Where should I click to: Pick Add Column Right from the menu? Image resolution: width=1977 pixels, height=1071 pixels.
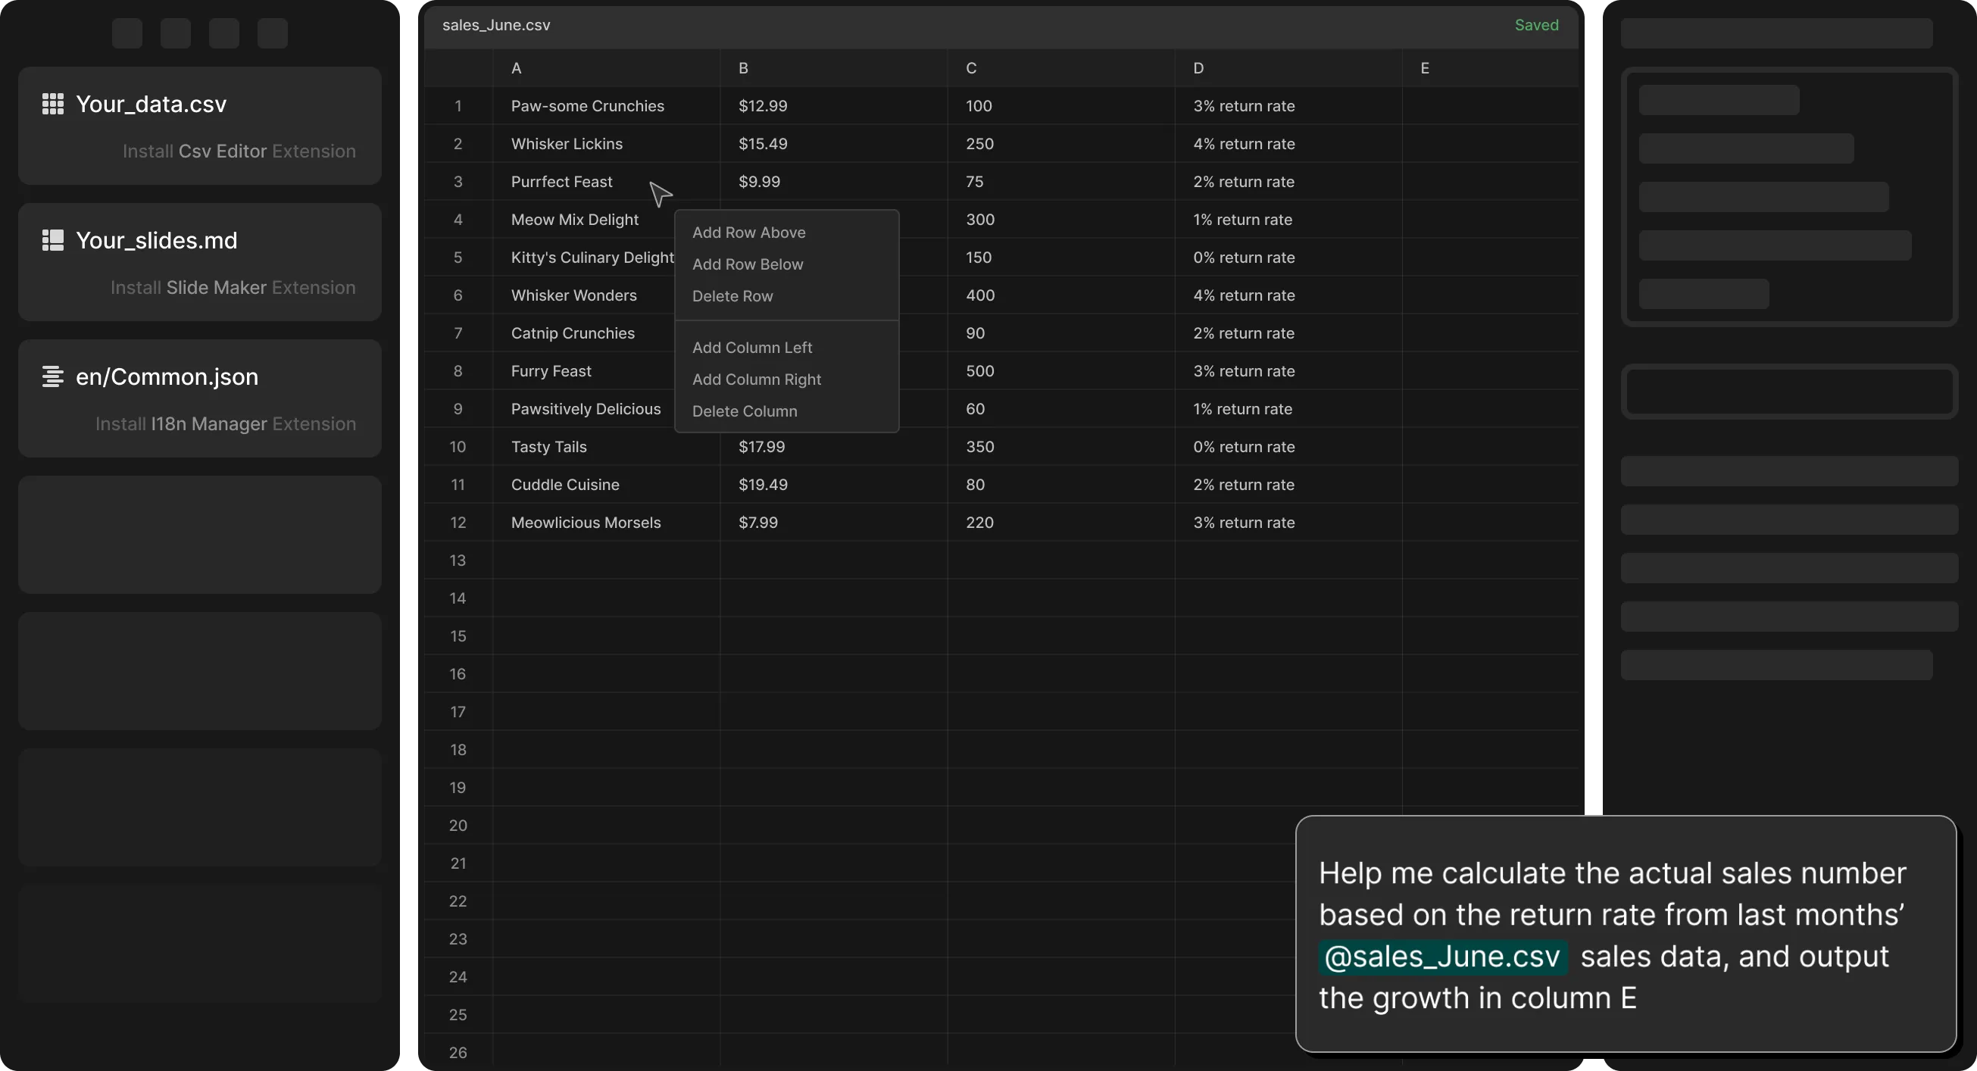[757, 379]
